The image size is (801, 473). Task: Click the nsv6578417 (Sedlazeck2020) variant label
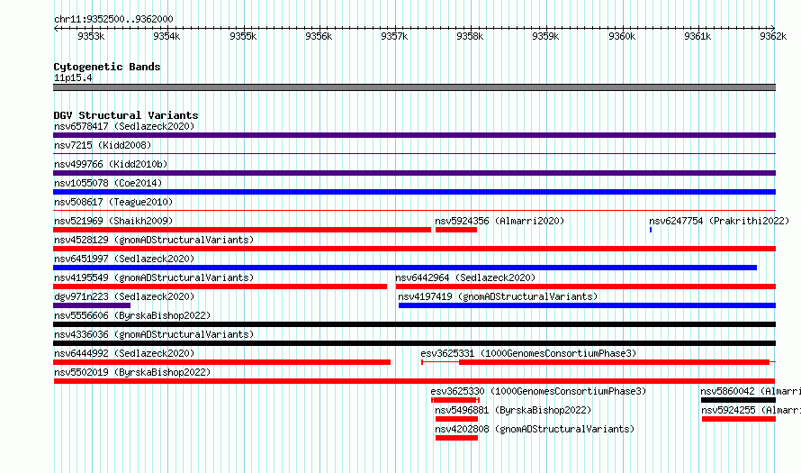click(124, 126)
